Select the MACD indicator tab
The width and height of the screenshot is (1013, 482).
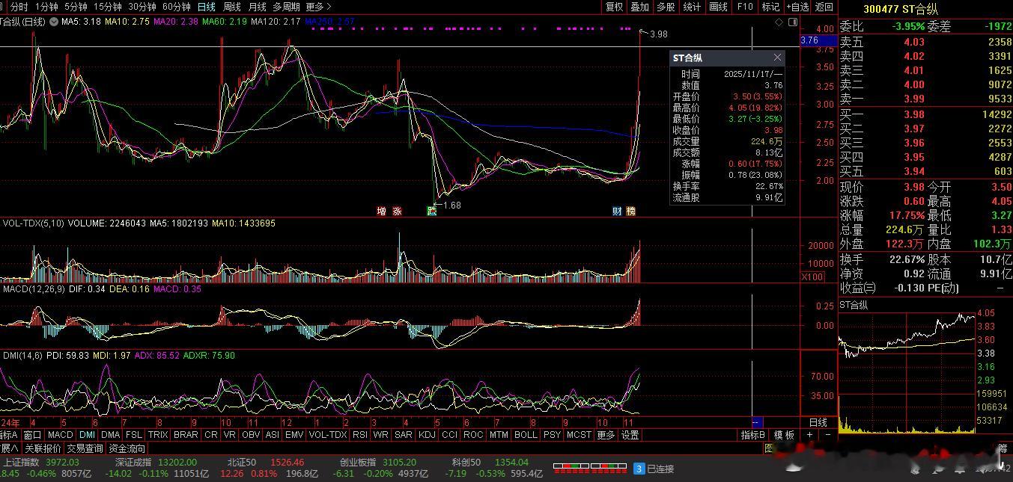(60, 435)
